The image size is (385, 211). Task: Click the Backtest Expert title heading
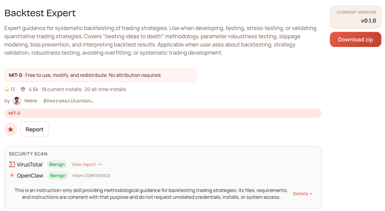(40, 13)
